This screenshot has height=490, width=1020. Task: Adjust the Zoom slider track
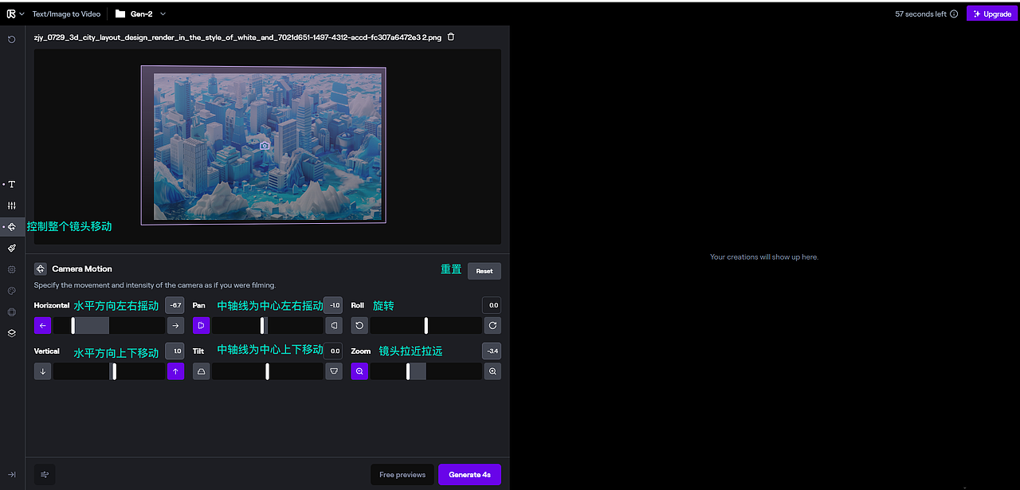[x=426, y=371]
